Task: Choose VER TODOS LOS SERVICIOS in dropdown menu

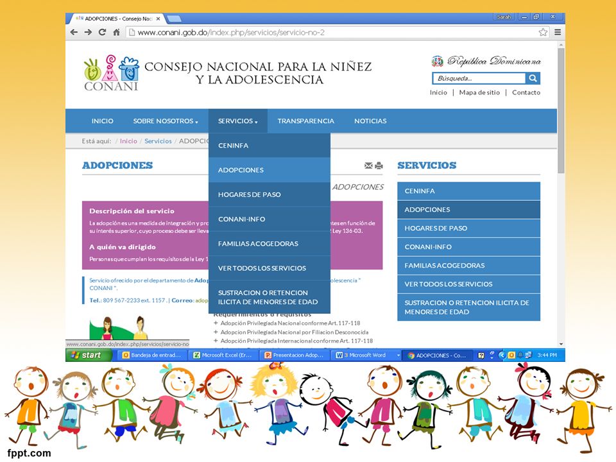Action: click(269, 268)
